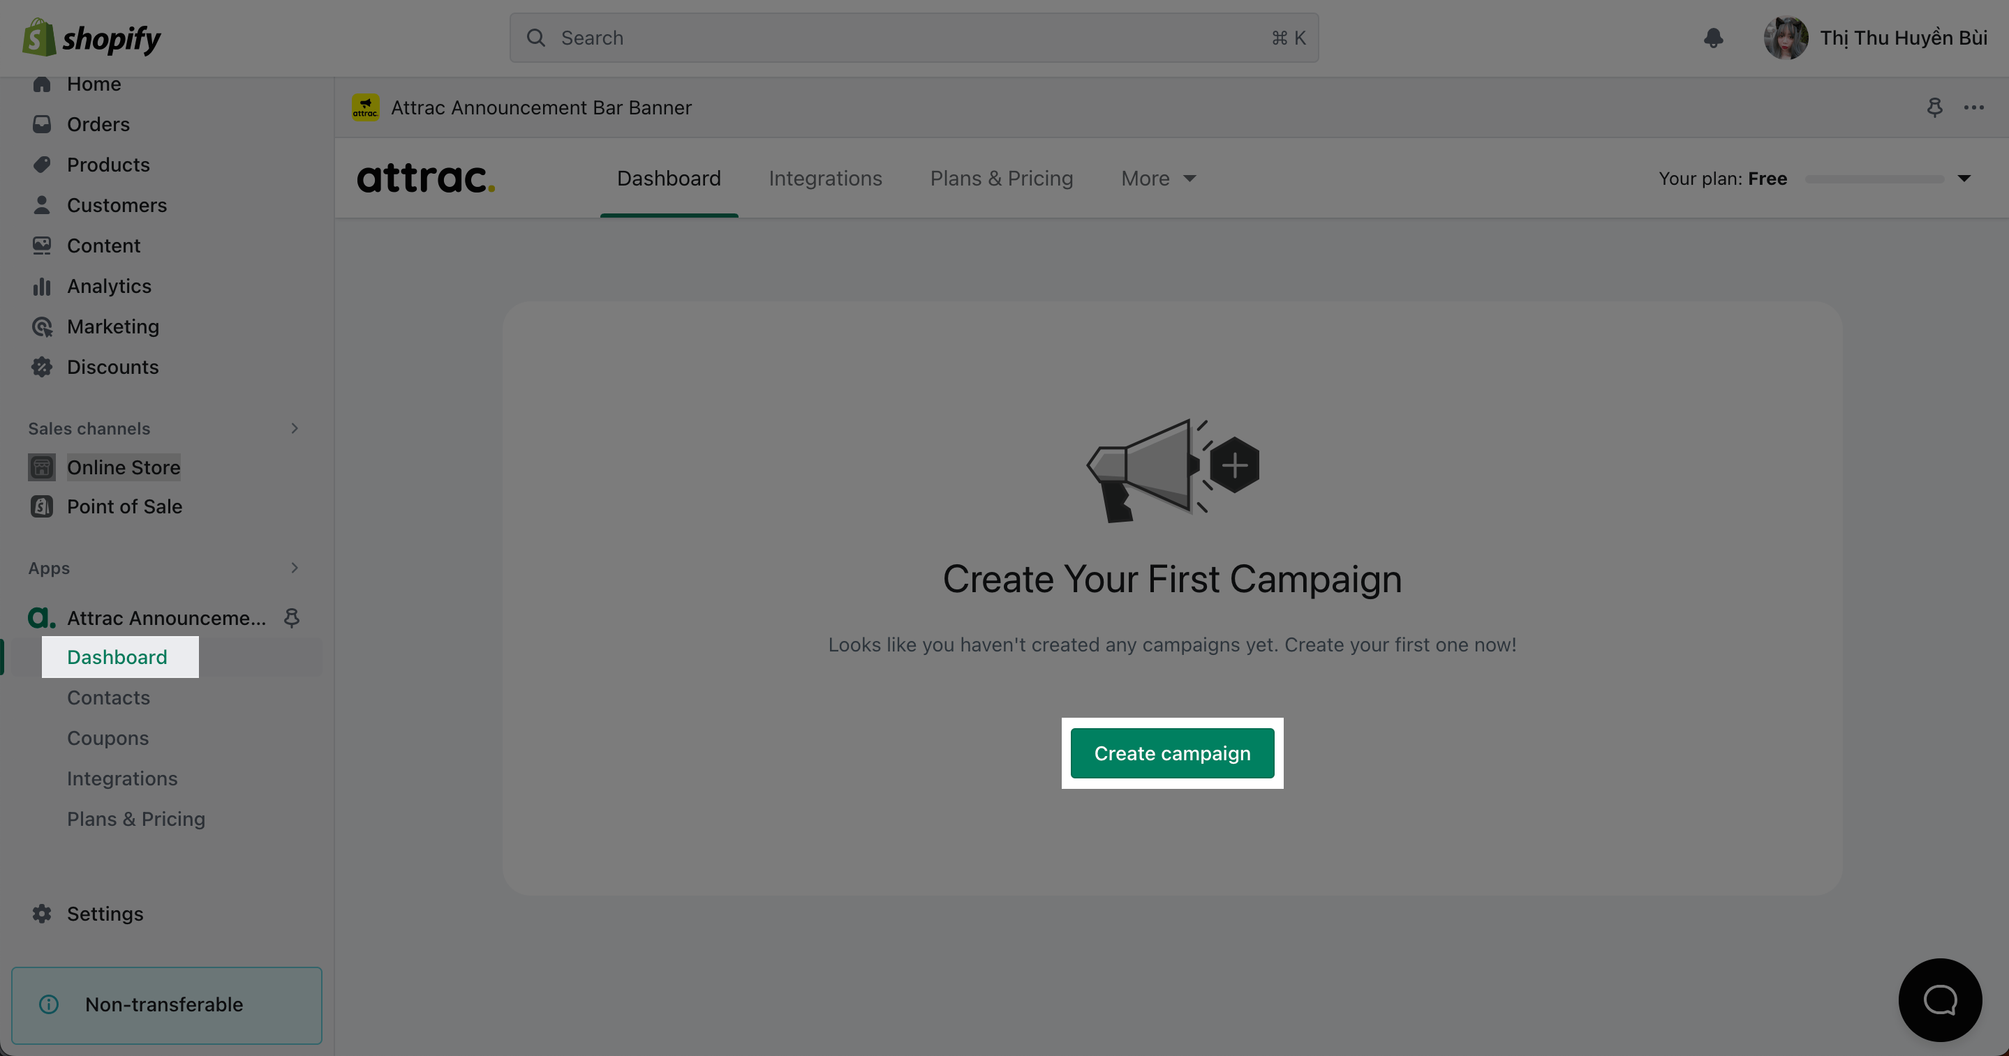
Task: Open Online Store channel
Action: tap(124, 467)
